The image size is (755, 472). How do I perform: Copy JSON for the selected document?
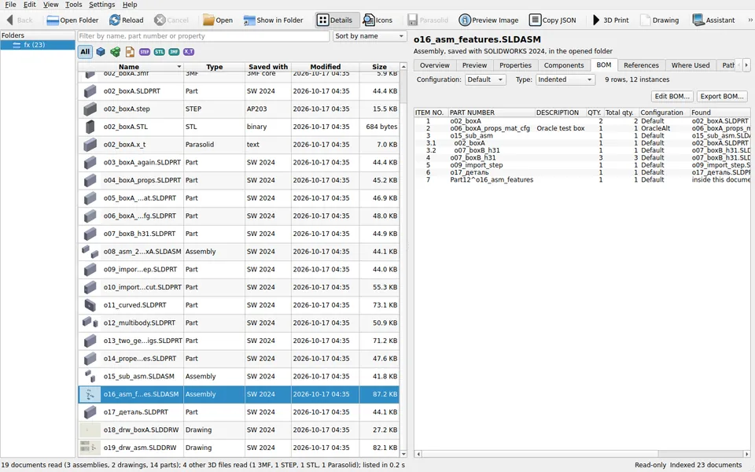tap(552, 20)
